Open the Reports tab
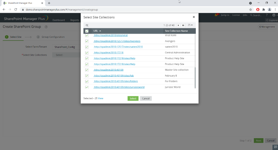 [x=74, y=20]
